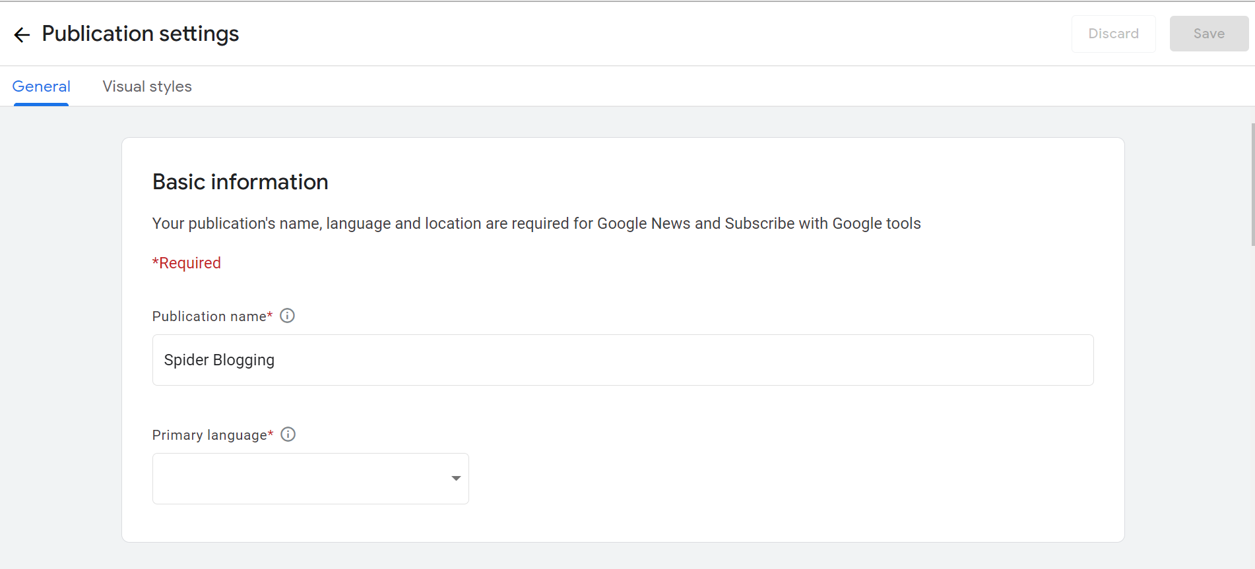The image size is (1255, 569).
Task: Switch to the Visual styles tab
Action: click(x=147, y=86)
